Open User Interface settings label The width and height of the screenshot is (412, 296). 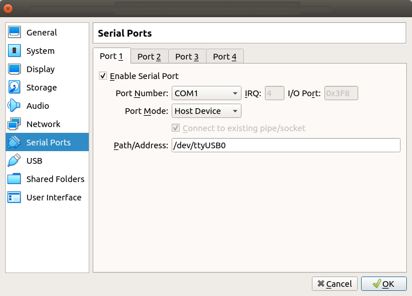(54, 198)
